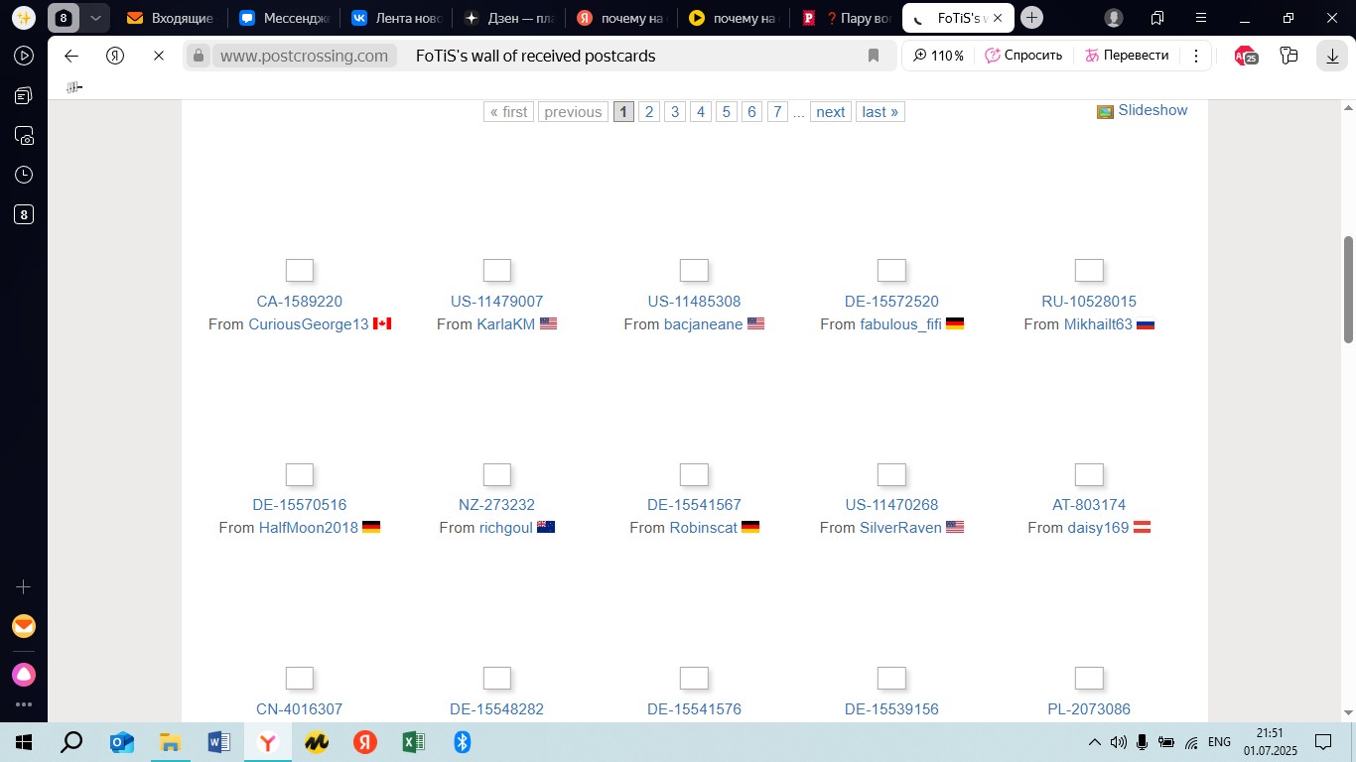Open postcard DE-15572520
The height and width of the screenshot is (762, 1356).
coord(891,302)
